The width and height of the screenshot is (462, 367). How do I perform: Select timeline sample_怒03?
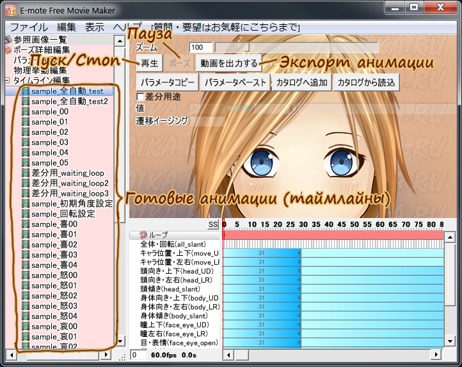(54, 306)
